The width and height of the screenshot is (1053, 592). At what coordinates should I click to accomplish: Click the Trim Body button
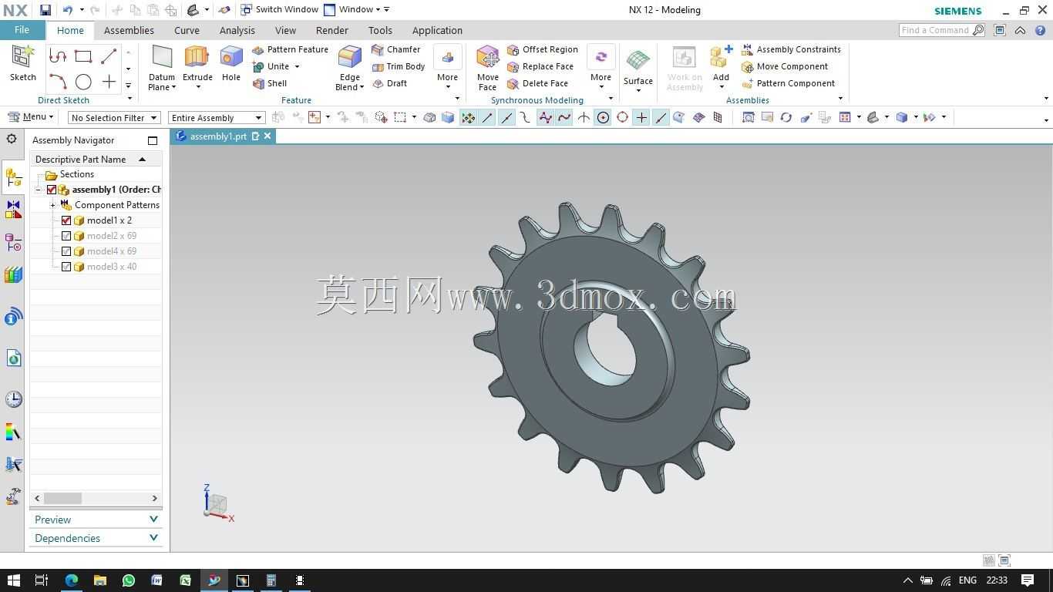[399, 66]
